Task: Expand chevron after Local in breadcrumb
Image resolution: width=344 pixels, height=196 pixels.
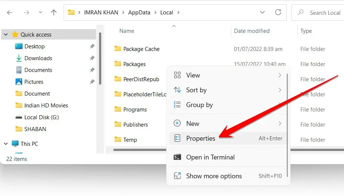Action: [x=178, y=13]
